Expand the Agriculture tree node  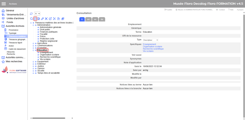click(34, 43)
